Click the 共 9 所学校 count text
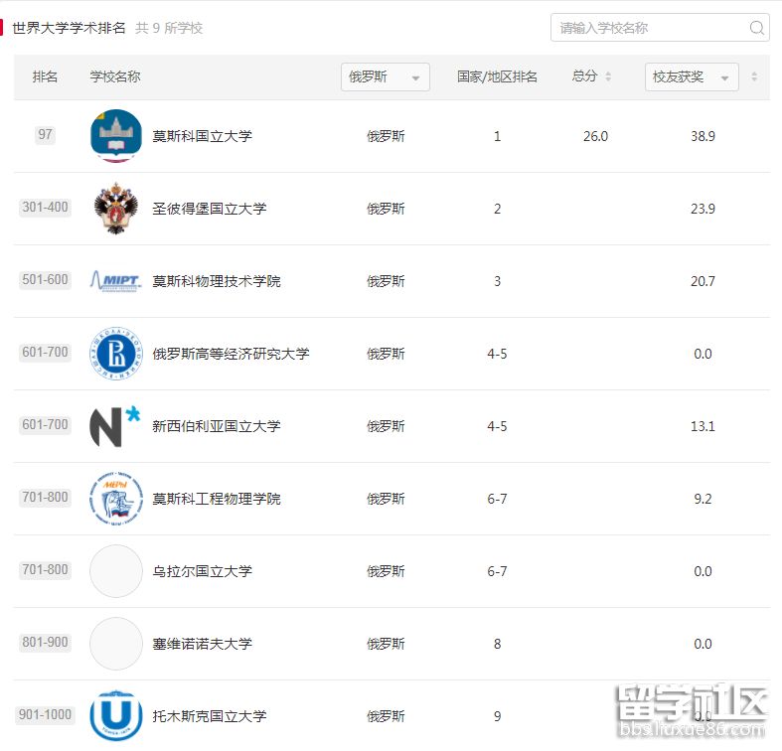 point(169,29)
